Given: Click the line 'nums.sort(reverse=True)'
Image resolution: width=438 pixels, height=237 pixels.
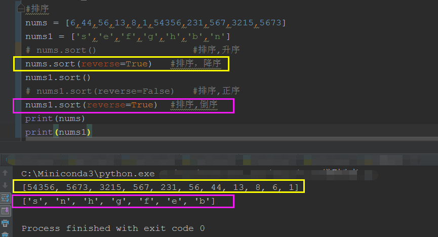Looking at the screenshot, I should click(89, 64).
